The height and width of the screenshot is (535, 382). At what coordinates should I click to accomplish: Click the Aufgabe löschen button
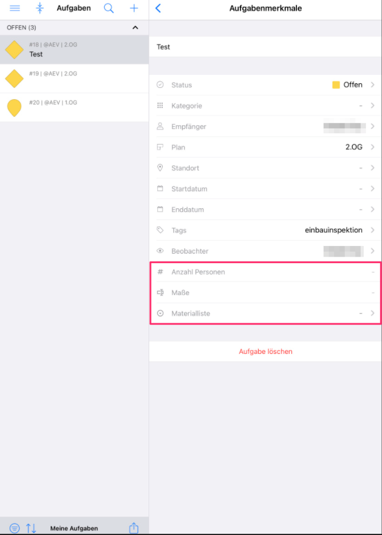[265, 352]
